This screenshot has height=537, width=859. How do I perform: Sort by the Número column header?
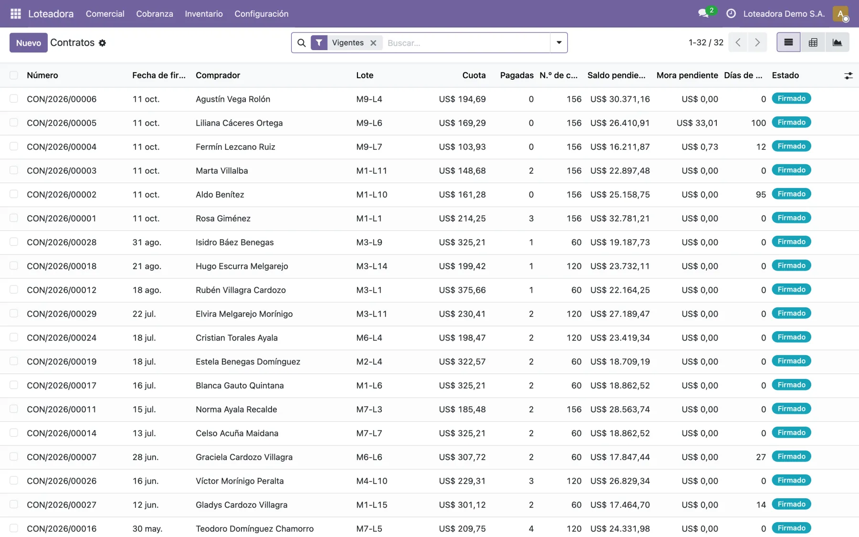point(42,75)
